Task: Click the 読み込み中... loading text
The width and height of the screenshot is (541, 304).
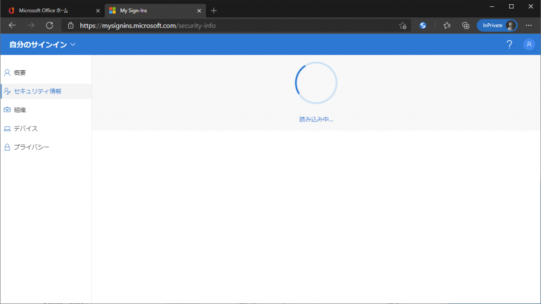Action: pos(316,119)
